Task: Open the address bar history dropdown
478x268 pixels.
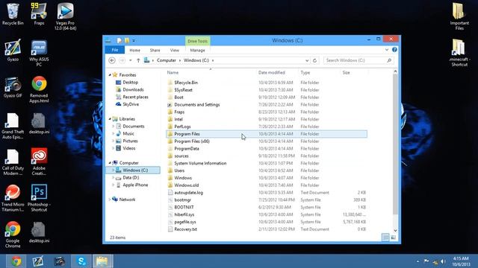Action: click(307, 60)
